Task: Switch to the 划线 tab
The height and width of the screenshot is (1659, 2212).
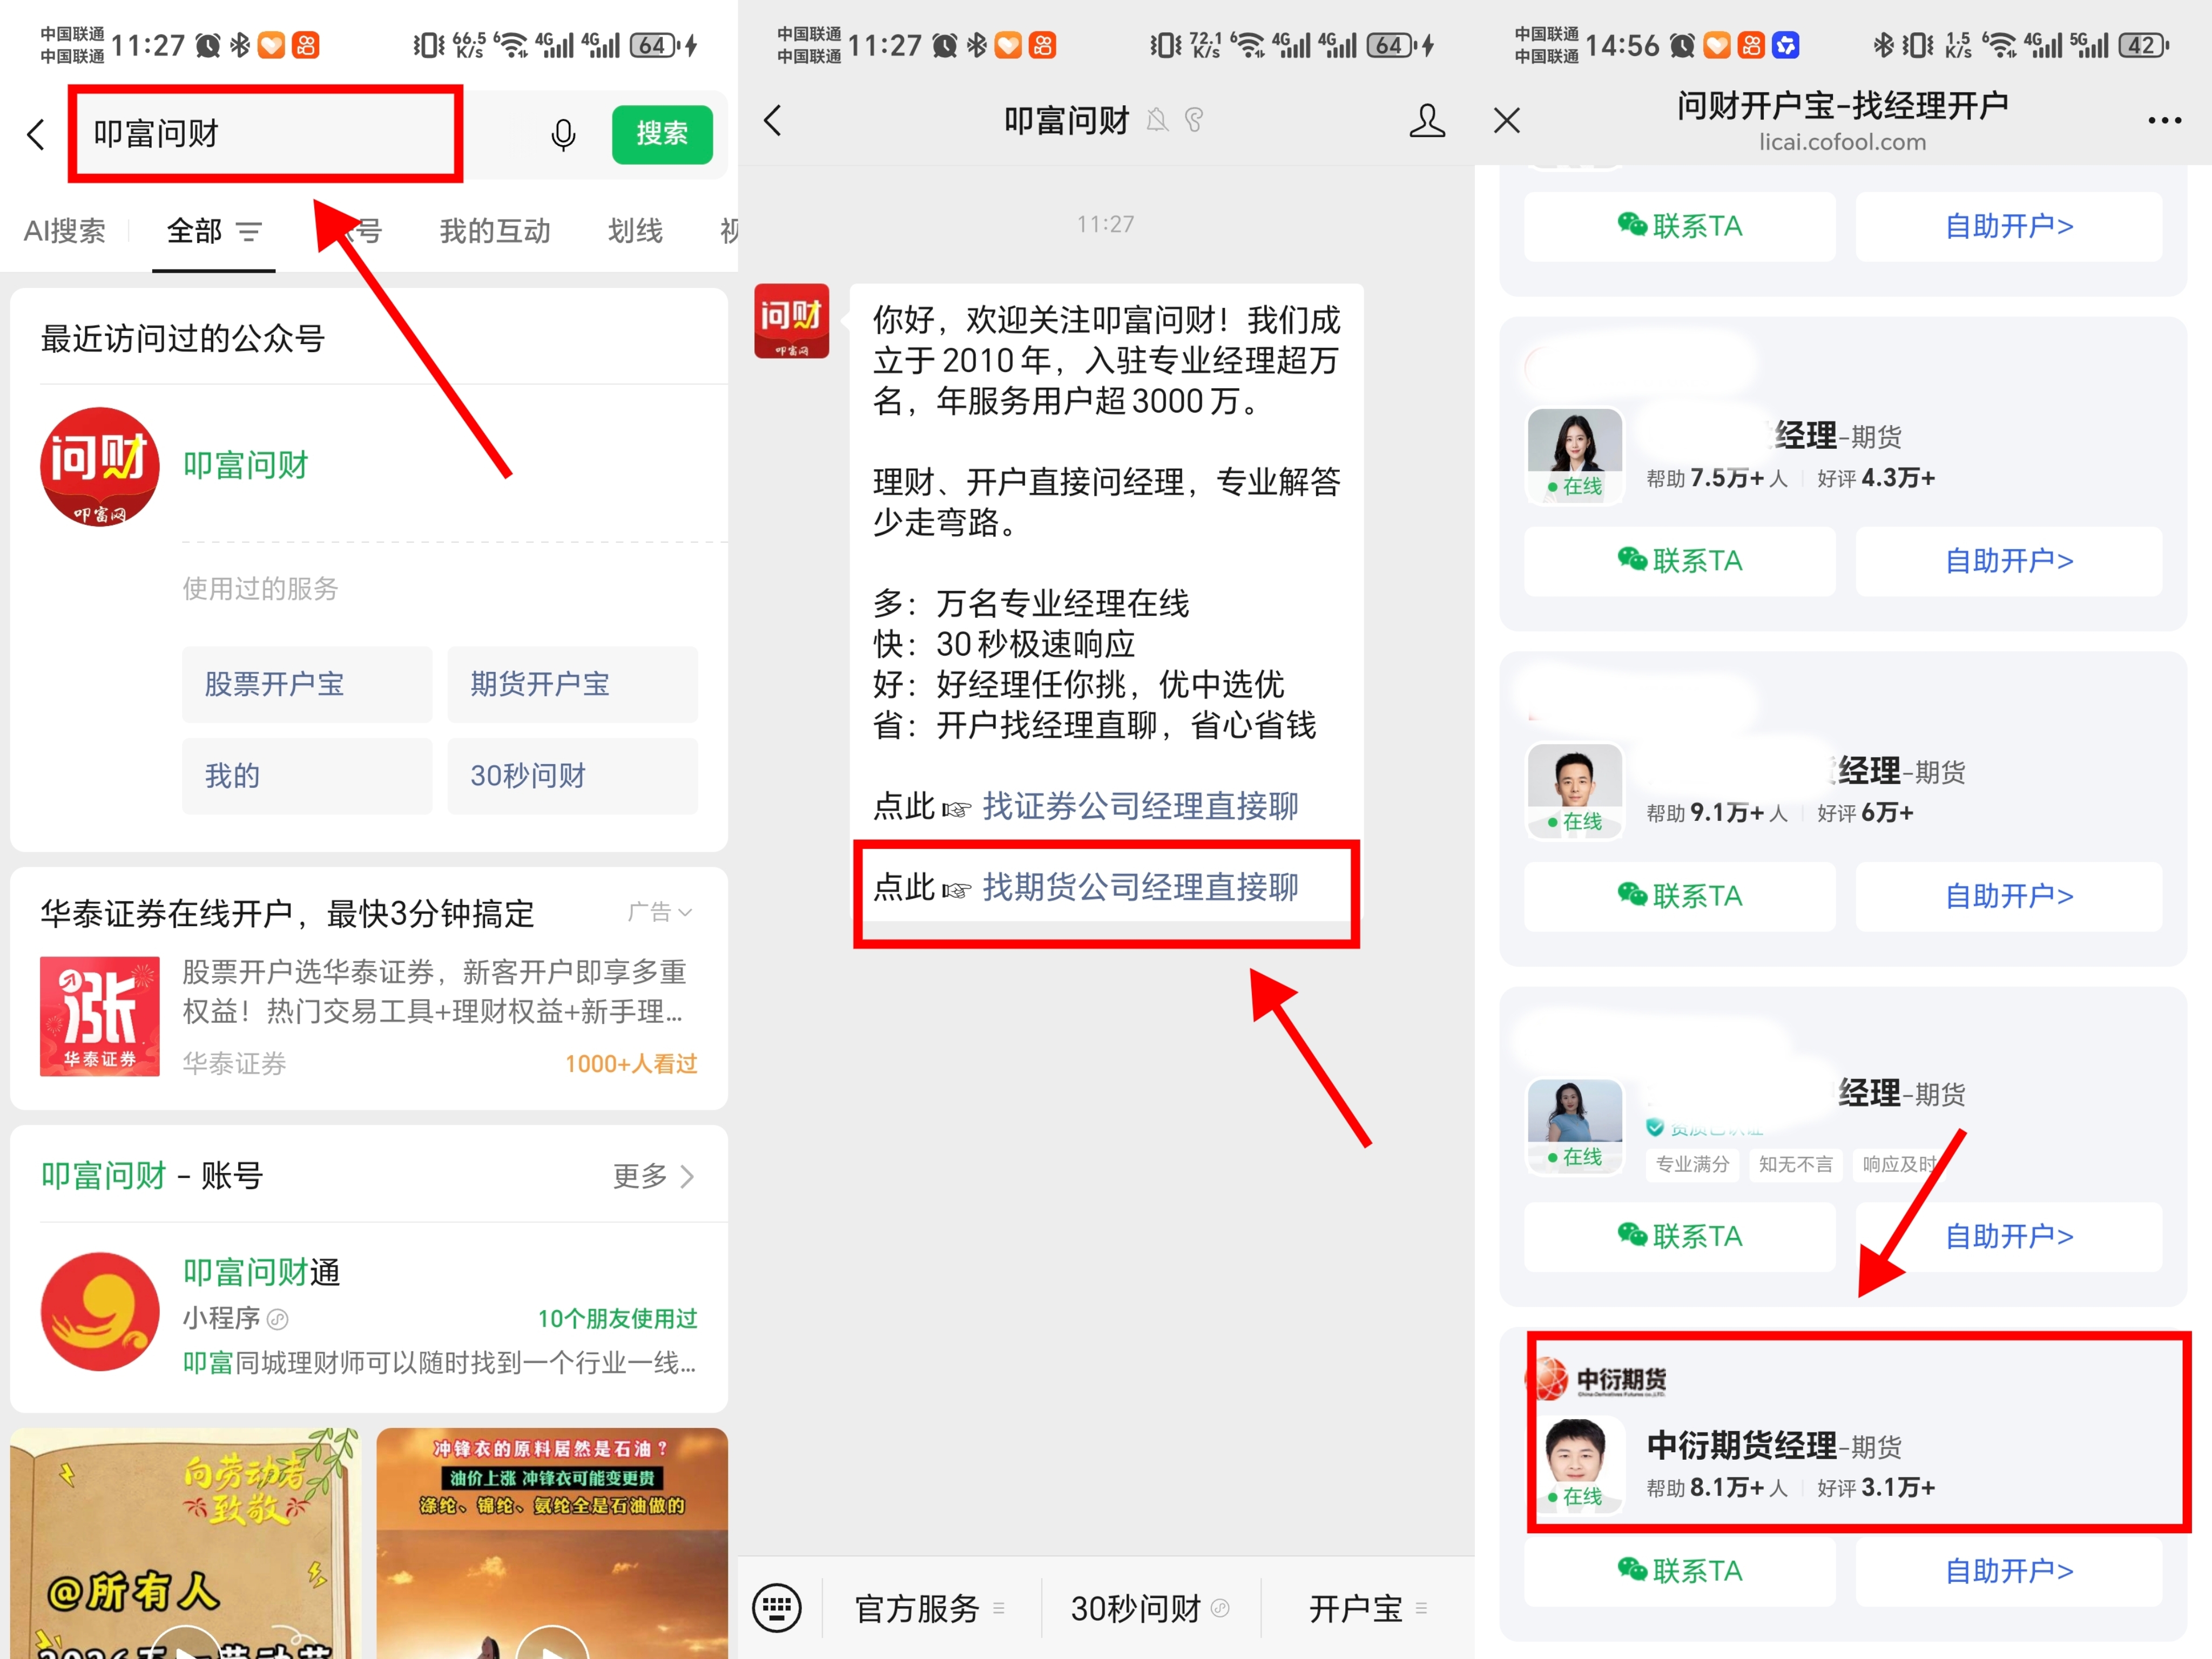Action: pos(635,231)
